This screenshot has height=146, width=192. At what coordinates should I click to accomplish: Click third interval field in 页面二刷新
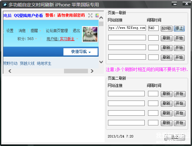(x=153, y=113)
